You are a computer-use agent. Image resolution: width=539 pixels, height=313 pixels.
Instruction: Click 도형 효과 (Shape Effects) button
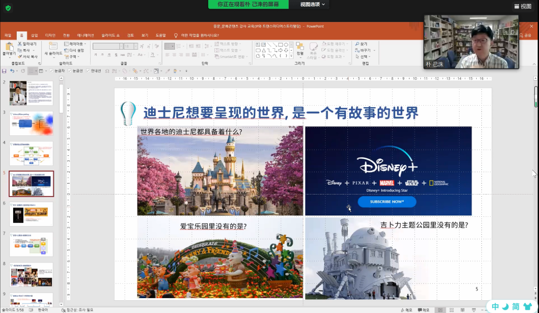333,57
